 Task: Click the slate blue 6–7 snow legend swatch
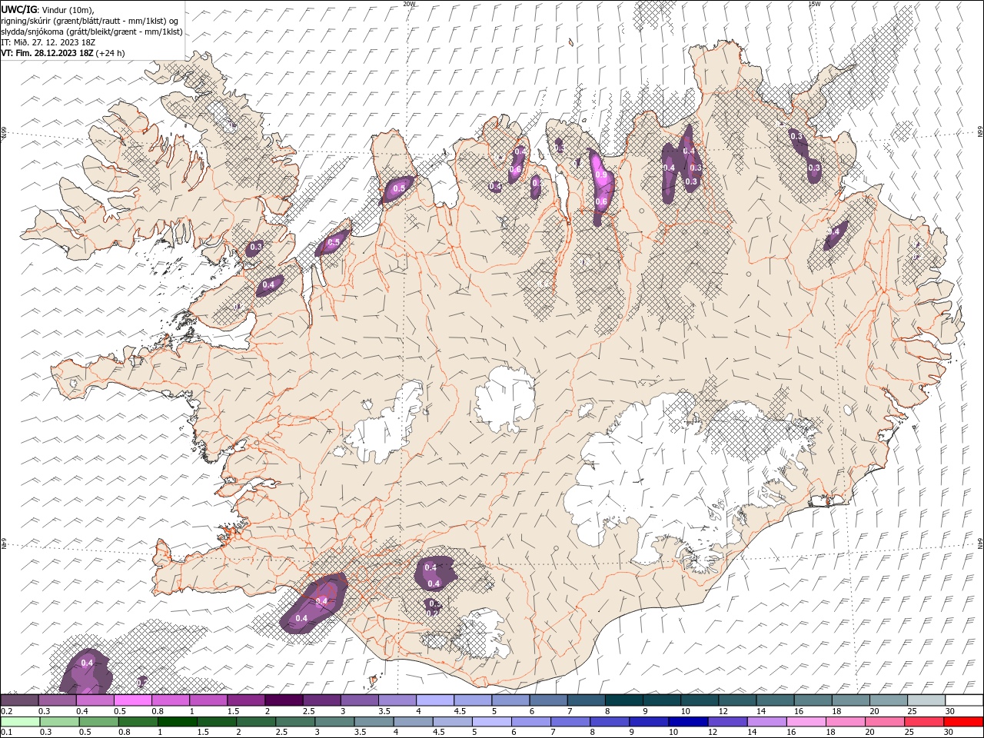(548, 700)
